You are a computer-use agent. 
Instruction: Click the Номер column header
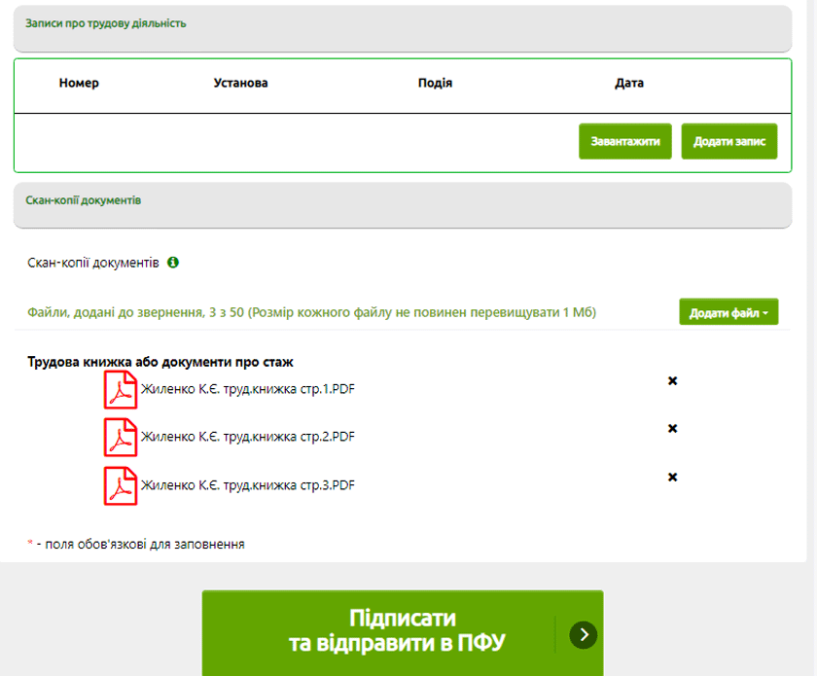click(x=79, y=84)
